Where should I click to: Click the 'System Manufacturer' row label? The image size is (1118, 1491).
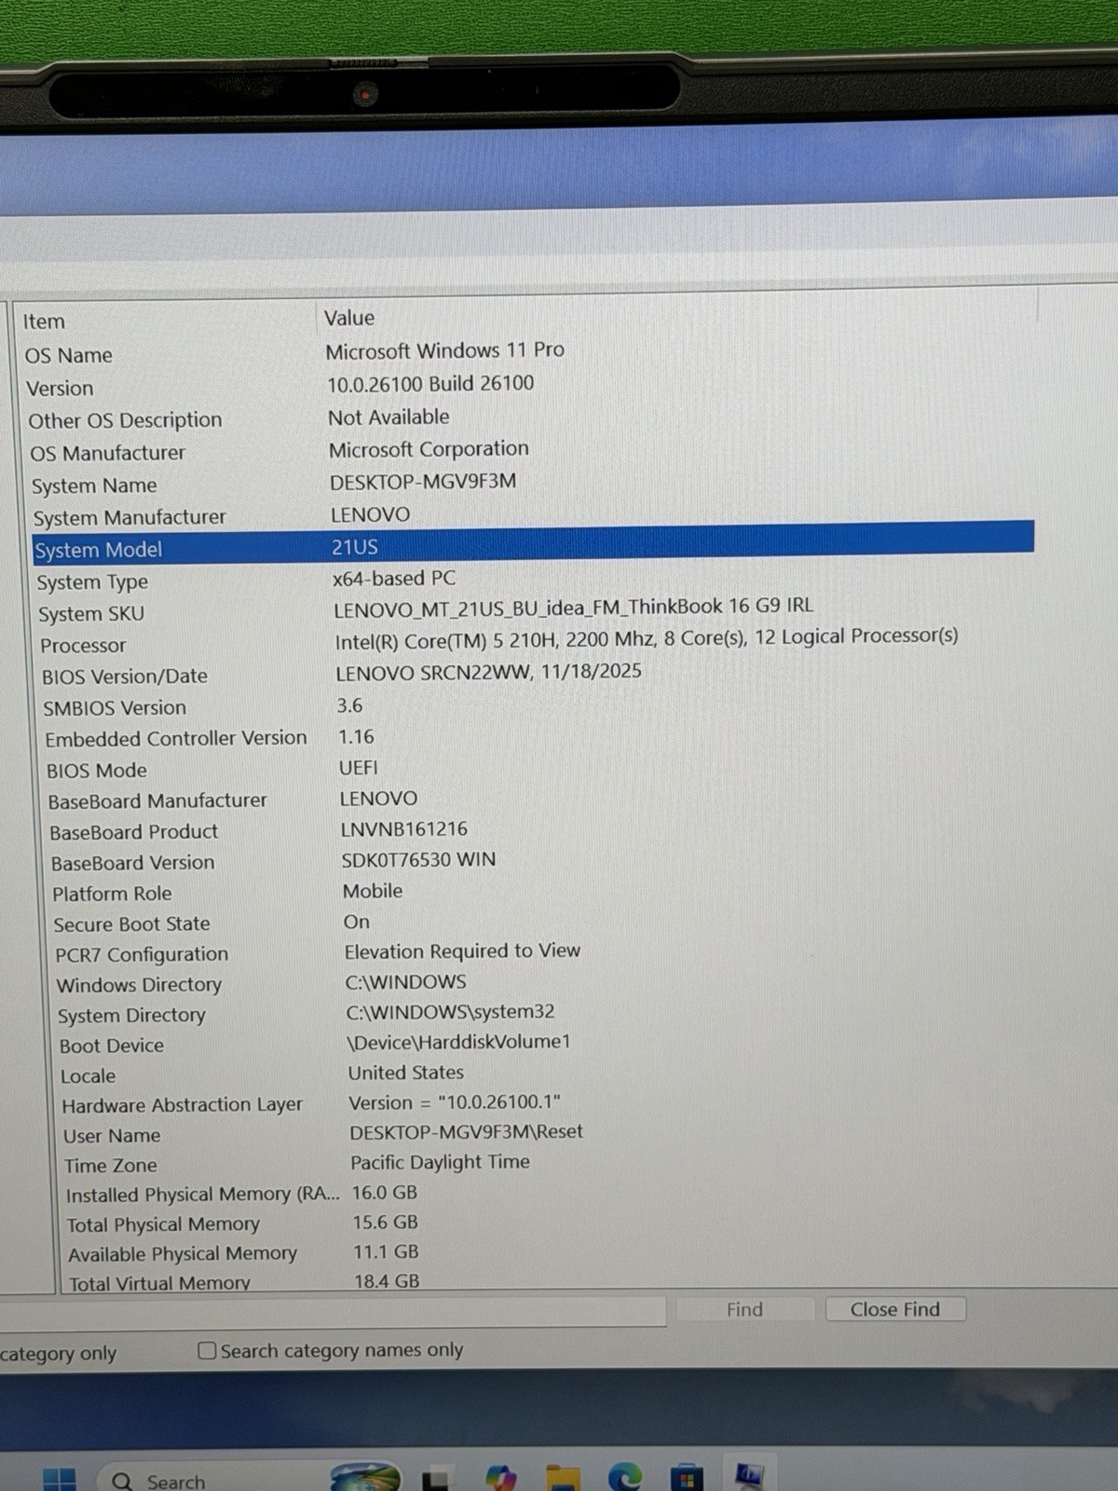[130, 517]
